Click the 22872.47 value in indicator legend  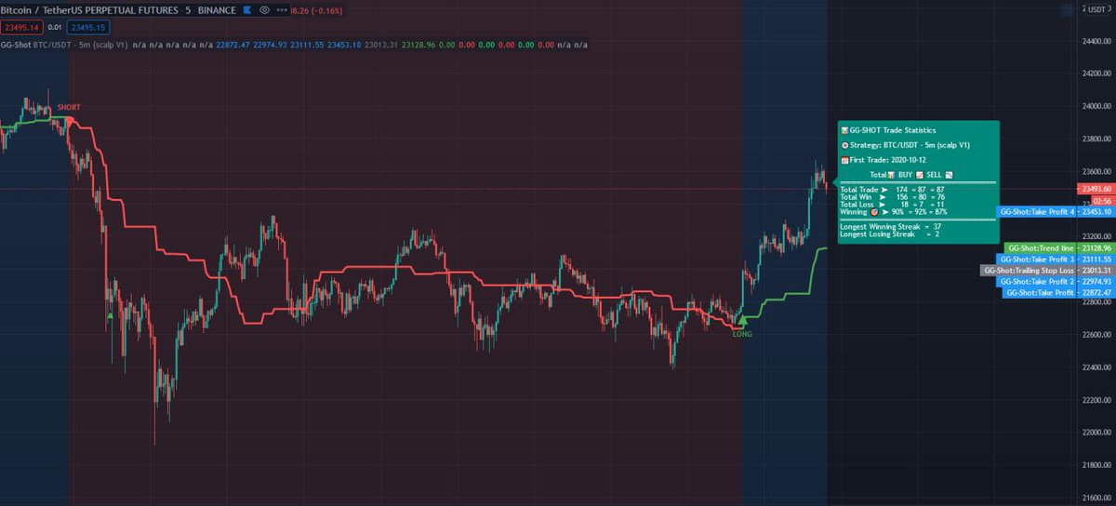pos(232,45)
